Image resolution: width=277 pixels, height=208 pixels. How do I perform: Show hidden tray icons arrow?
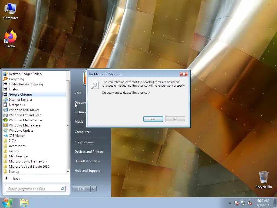click(x=230, y=203)
